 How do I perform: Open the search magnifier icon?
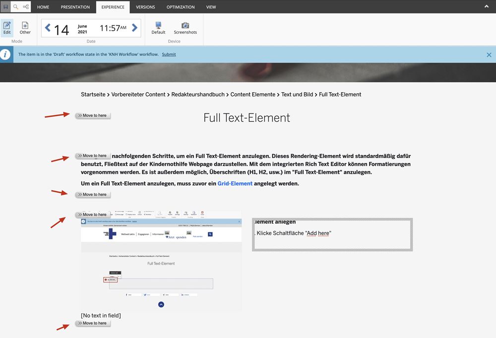click(15, 7)
